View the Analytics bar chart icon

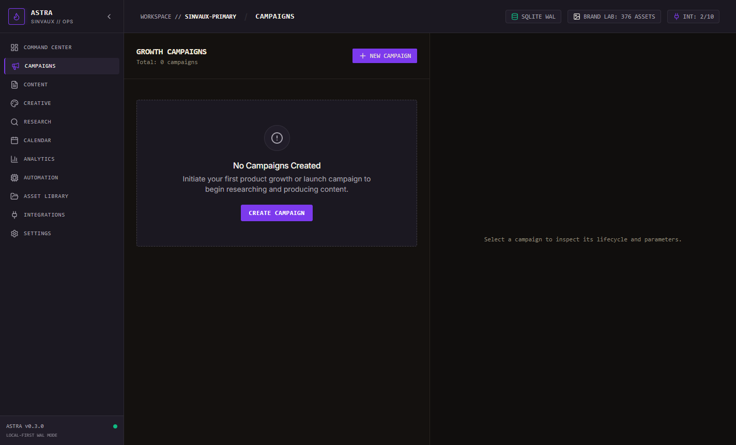pyautogui.click(x=14, y=159)
